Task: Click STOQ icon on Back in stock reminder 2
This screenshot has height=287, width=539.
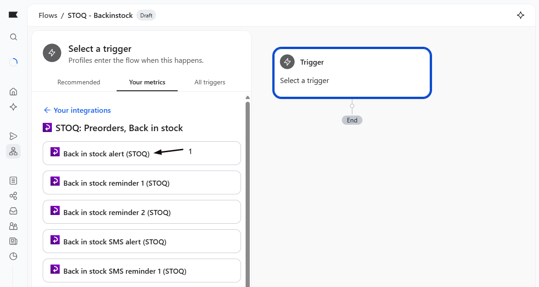Action: [x=55, y=210]
